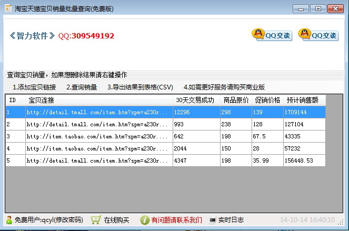
Task: Click 免费用户:qcyl(修改密码) link
Action: 49,220
